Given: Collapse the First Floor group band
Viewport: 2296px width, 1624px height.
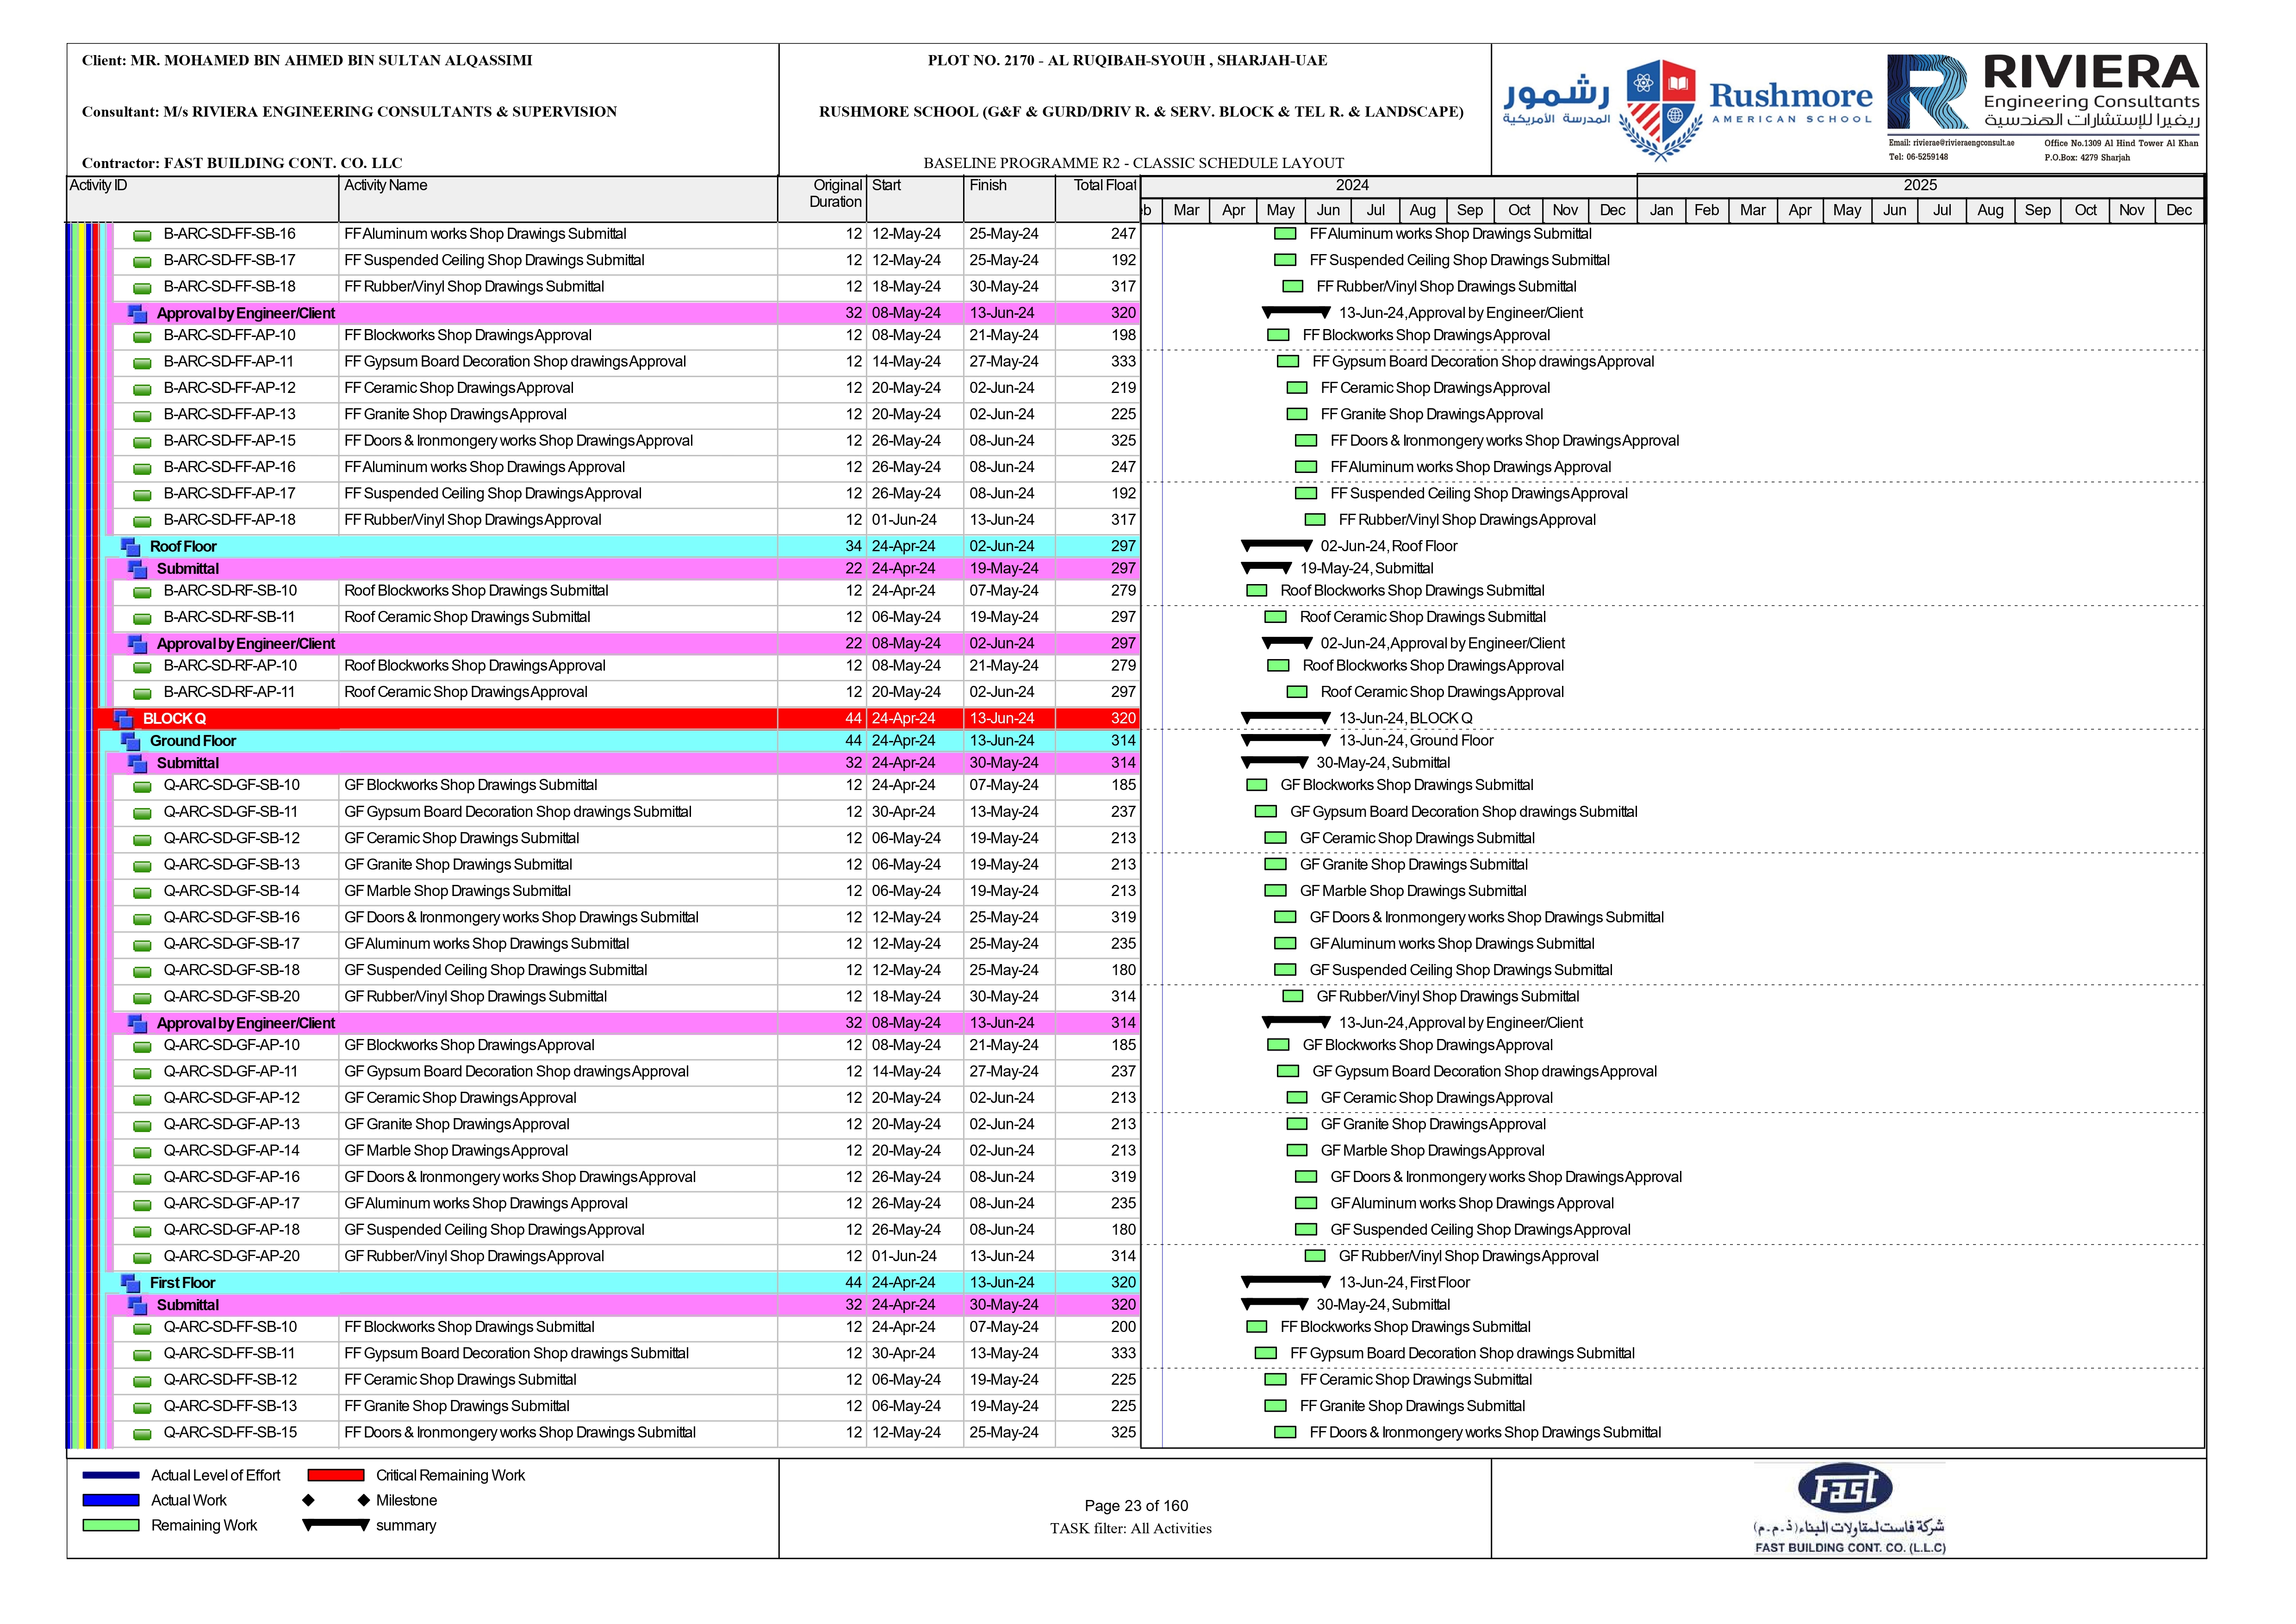Looking at the screenshot, I should tap(131, 1282).
